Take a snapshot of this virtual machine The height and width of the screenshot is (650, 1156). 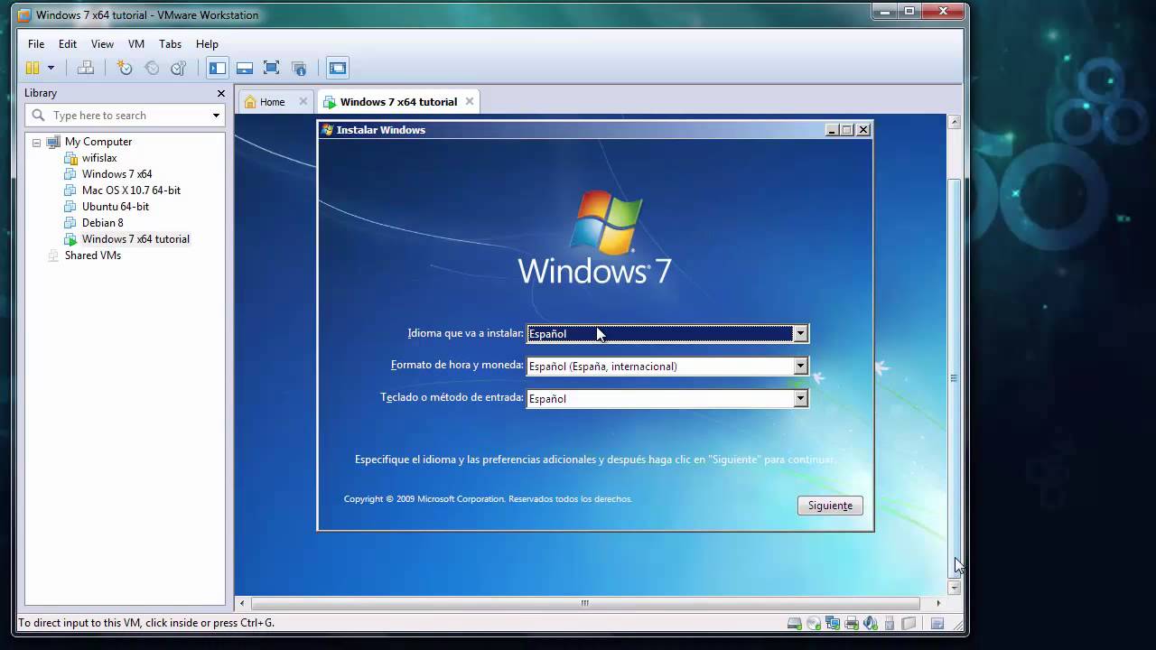pos(125,68)
